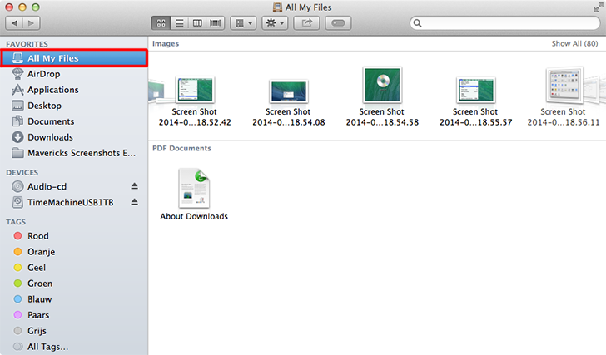Minimize the Finder window

click(22, 7)
